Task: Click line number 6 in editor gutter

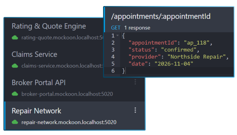Action: 113,71
